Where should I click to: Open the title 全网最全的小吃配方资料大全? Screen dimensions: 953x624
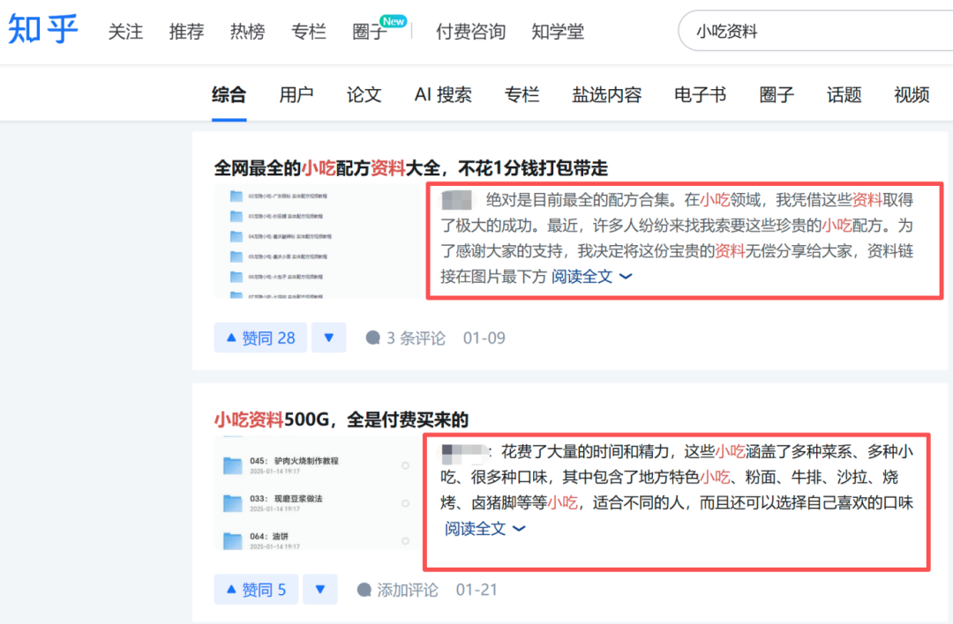click(410, 167)
